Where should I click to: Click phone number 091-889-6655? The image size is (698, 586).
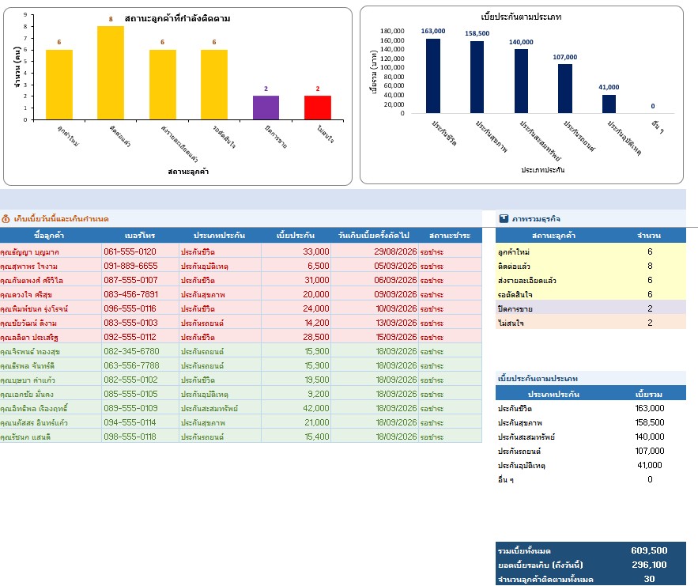tap(131, 266)
